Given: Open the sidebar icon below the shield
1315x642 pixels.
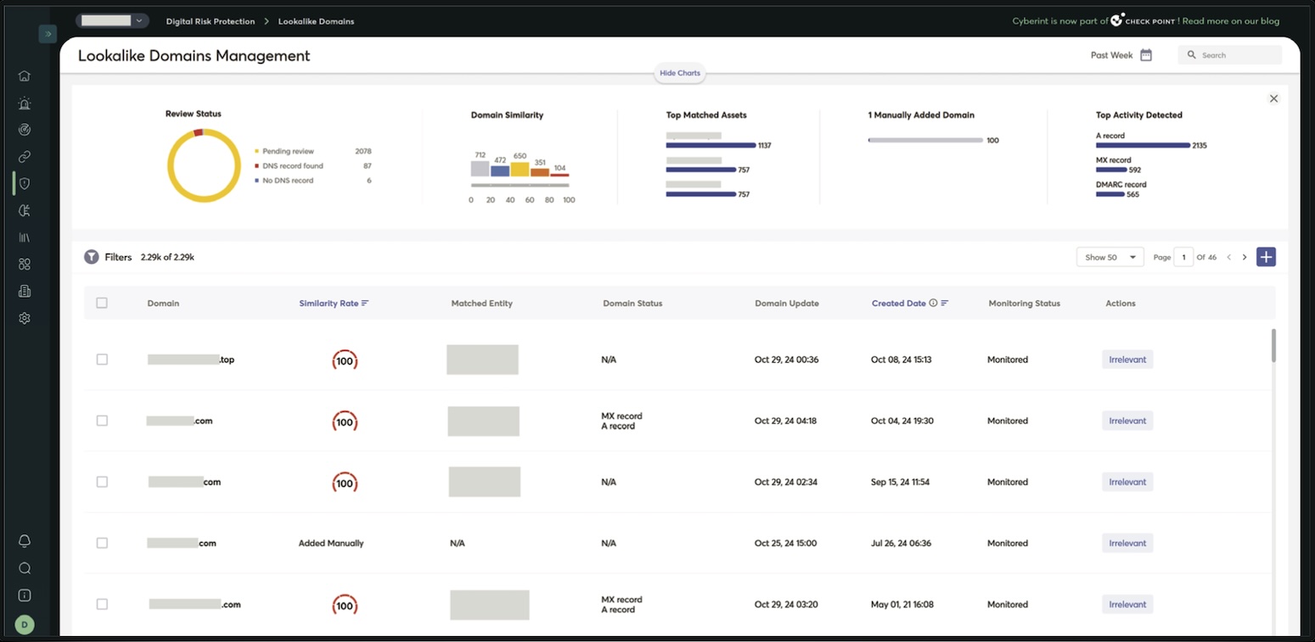Looking at the screenshot, I should tap(25, 211).
